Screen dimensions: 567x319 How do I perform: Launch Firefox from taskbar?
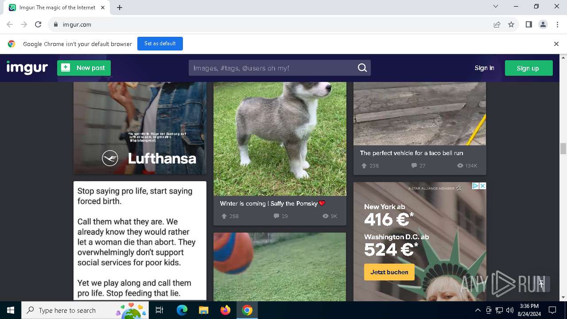point(225,310)
